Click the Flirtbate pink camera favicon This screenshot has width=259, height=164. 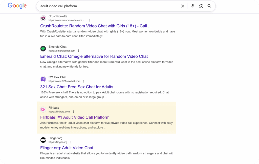point(43,109)
